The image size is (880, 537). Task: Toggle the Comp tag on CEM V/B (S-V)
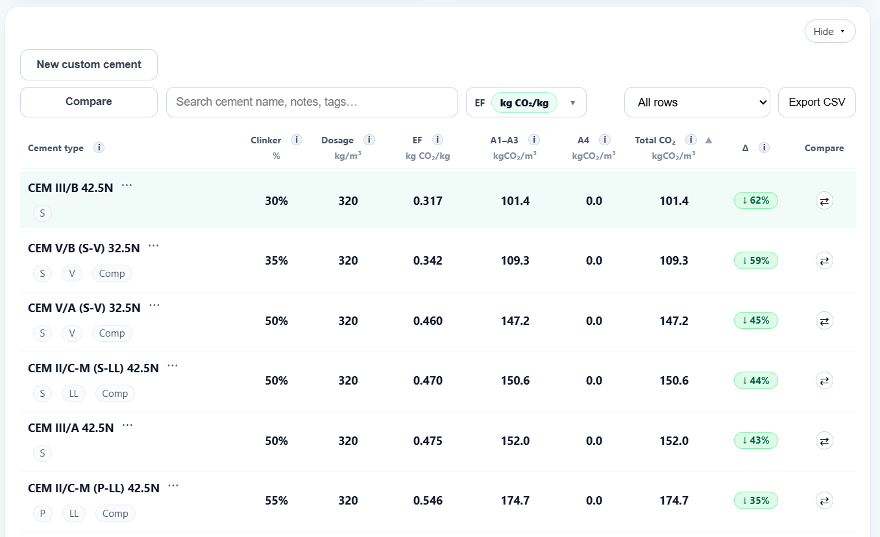(112, 274)
